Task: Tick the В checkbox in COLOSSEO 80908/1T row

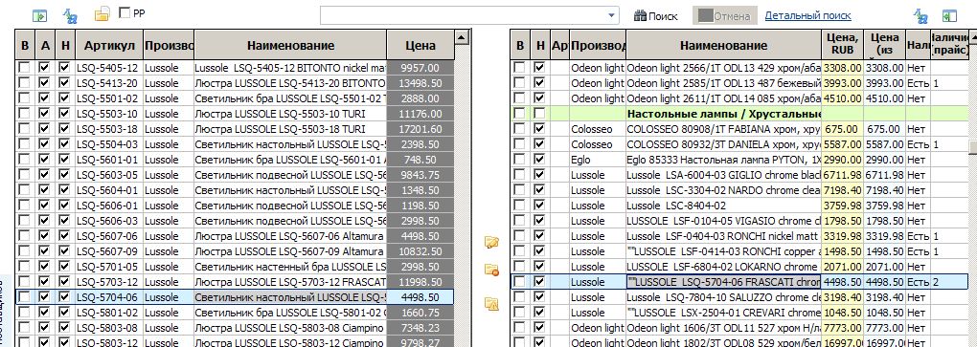Action: coord(520,129)
